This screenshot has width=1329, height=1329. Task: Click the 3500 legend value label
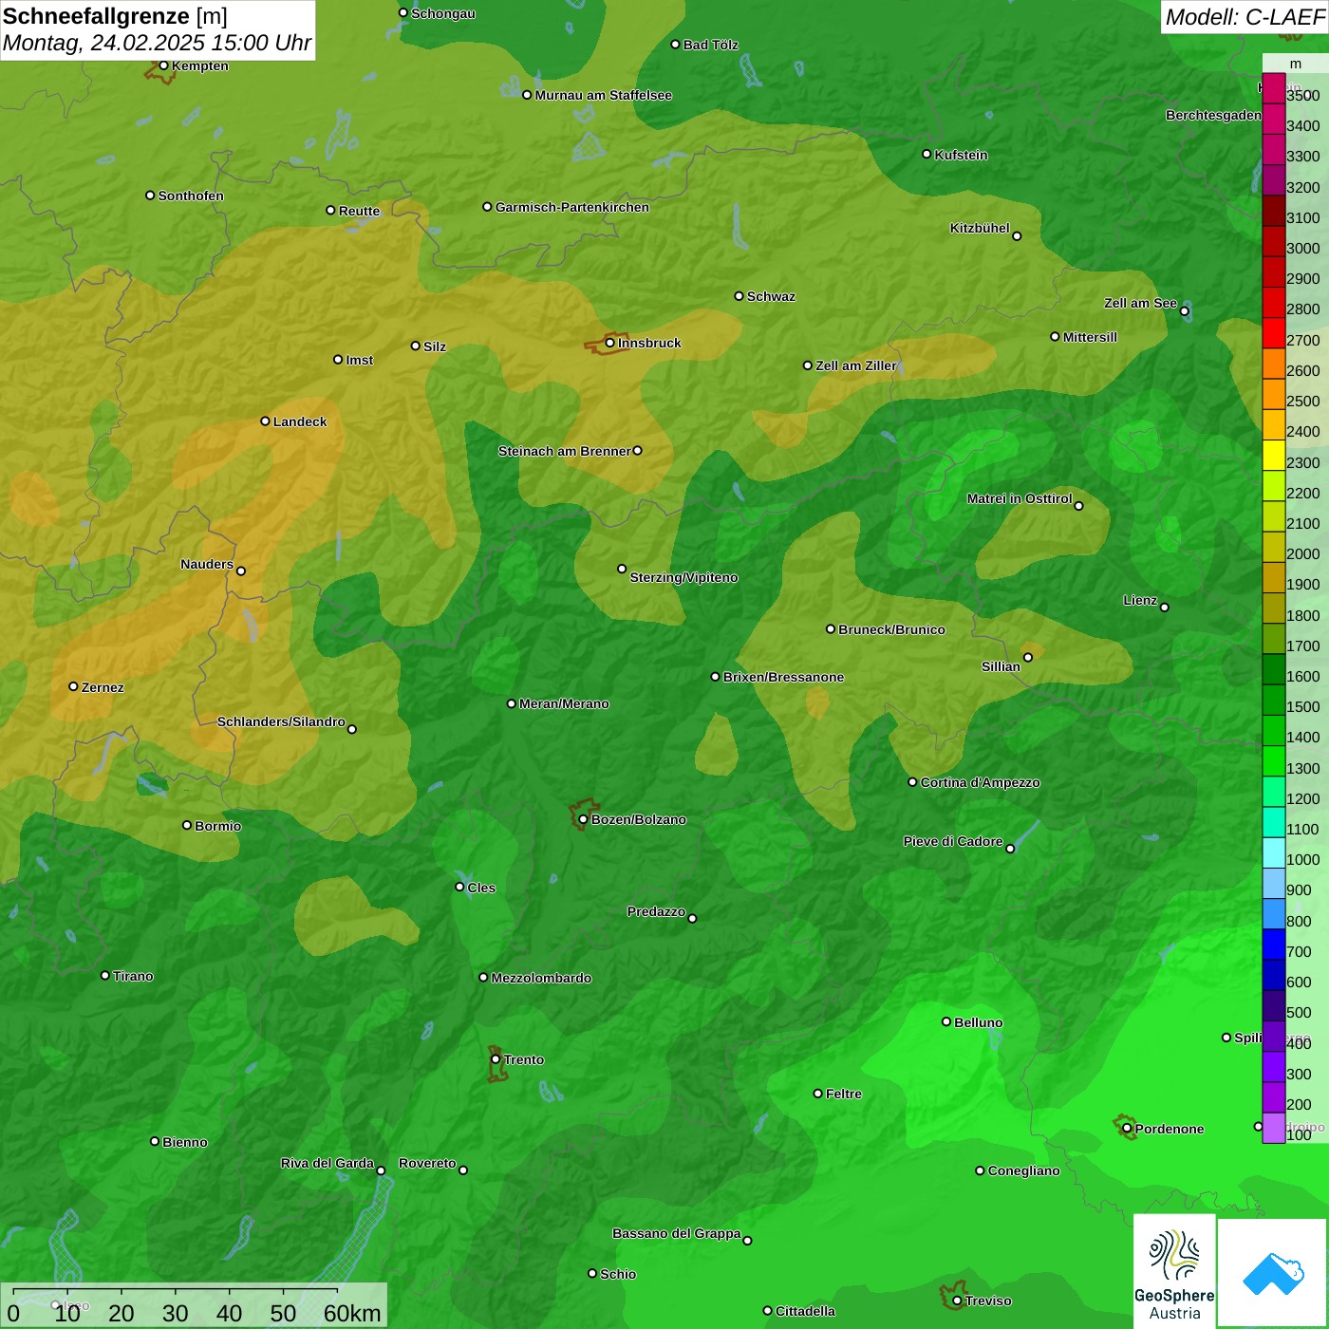[x=1303, y=96]
